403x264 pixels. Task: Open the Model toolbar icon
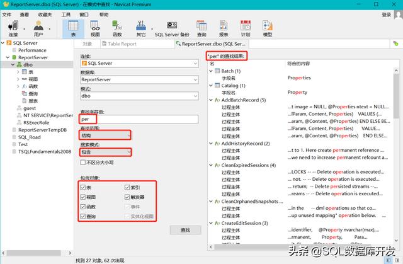(268, 28)
